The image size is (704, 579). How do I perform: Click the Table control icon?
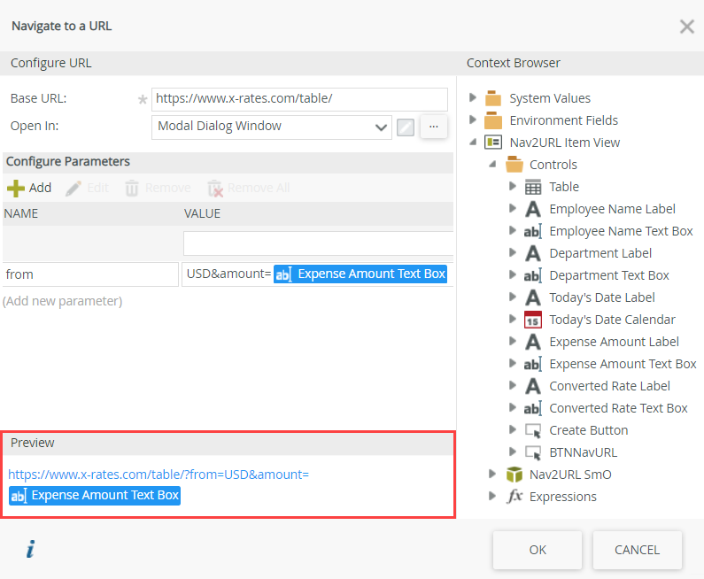533,187
